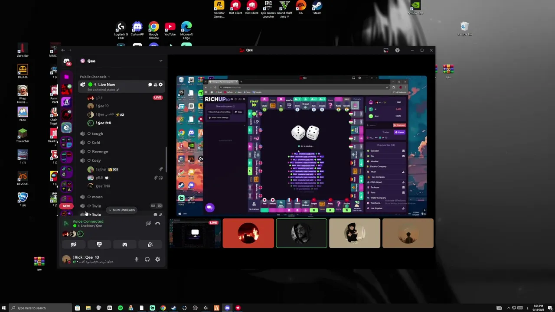Edit the channel status pencil
The image size is (555, 312).
coord(118,90)
